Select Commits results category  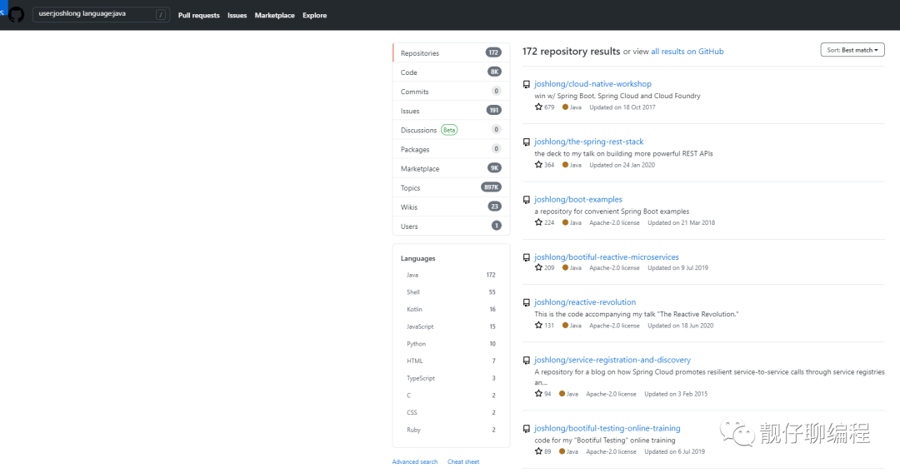(451, 91)
